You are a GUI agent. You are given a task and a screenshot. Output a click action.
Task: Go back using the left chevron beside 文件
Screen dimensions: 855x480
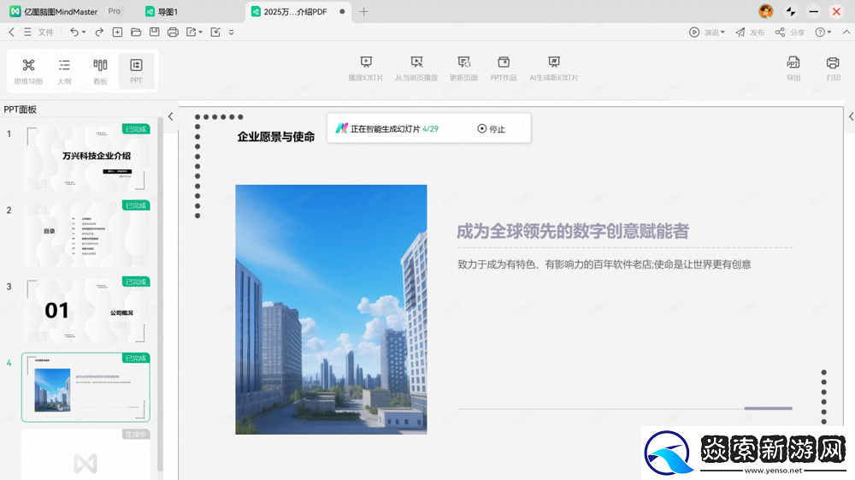pyautogui.click(x=11, y=33)
